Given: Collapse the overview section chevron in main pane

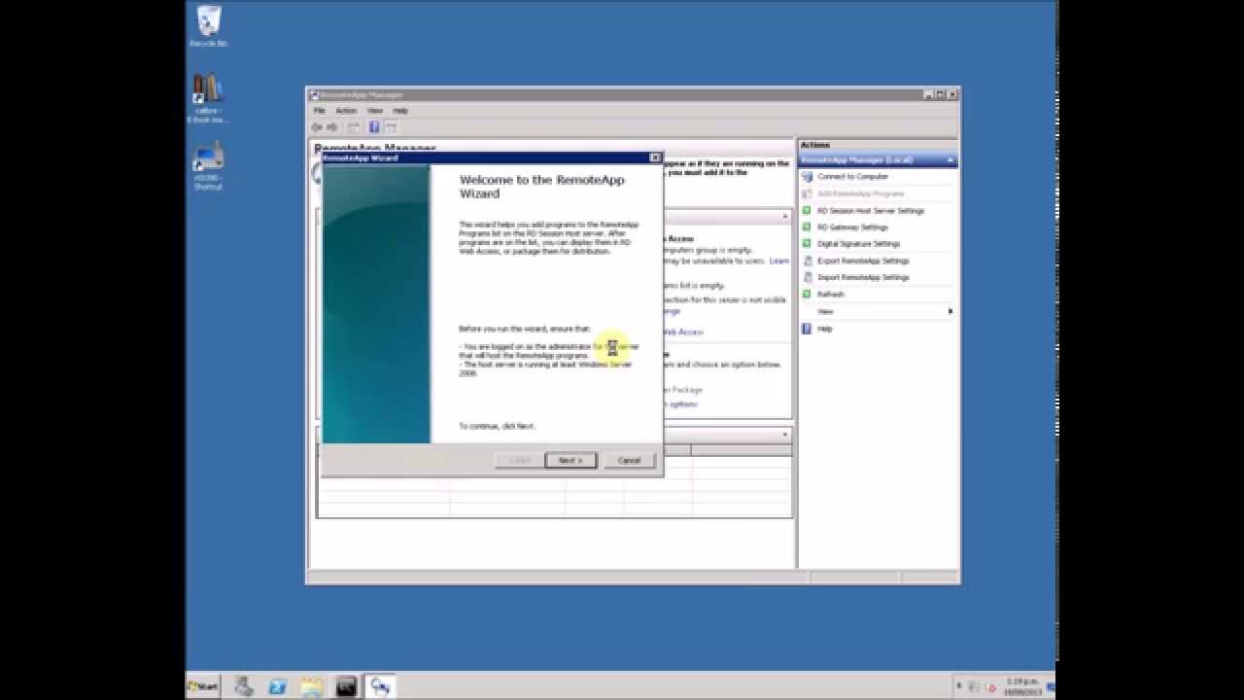Looking at the screenshot, I should (784, 216).
